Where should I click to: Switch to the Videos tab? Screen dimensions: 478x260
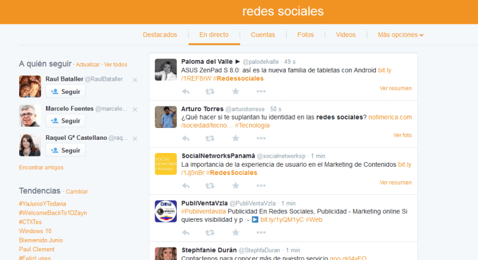pos(346,35)
